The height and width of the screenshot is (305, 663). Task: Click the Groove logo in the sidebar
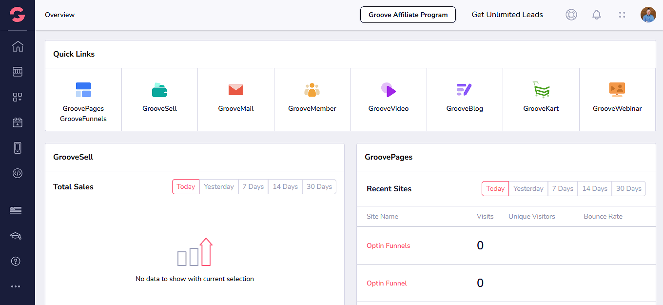click(18, 15)
